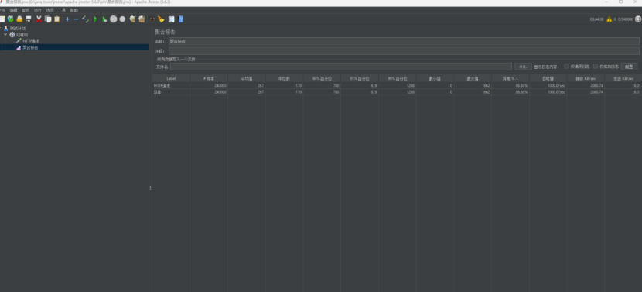
Task: Sort by the Maximum column header
Action: [473, 78]
